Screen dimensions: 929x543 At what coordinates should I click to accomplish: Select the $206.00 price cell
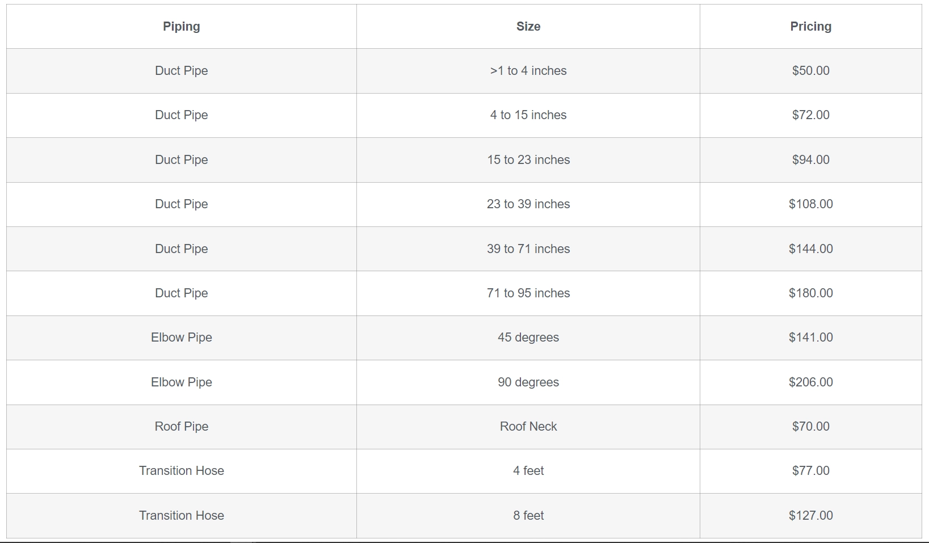(x=810, y=382)
